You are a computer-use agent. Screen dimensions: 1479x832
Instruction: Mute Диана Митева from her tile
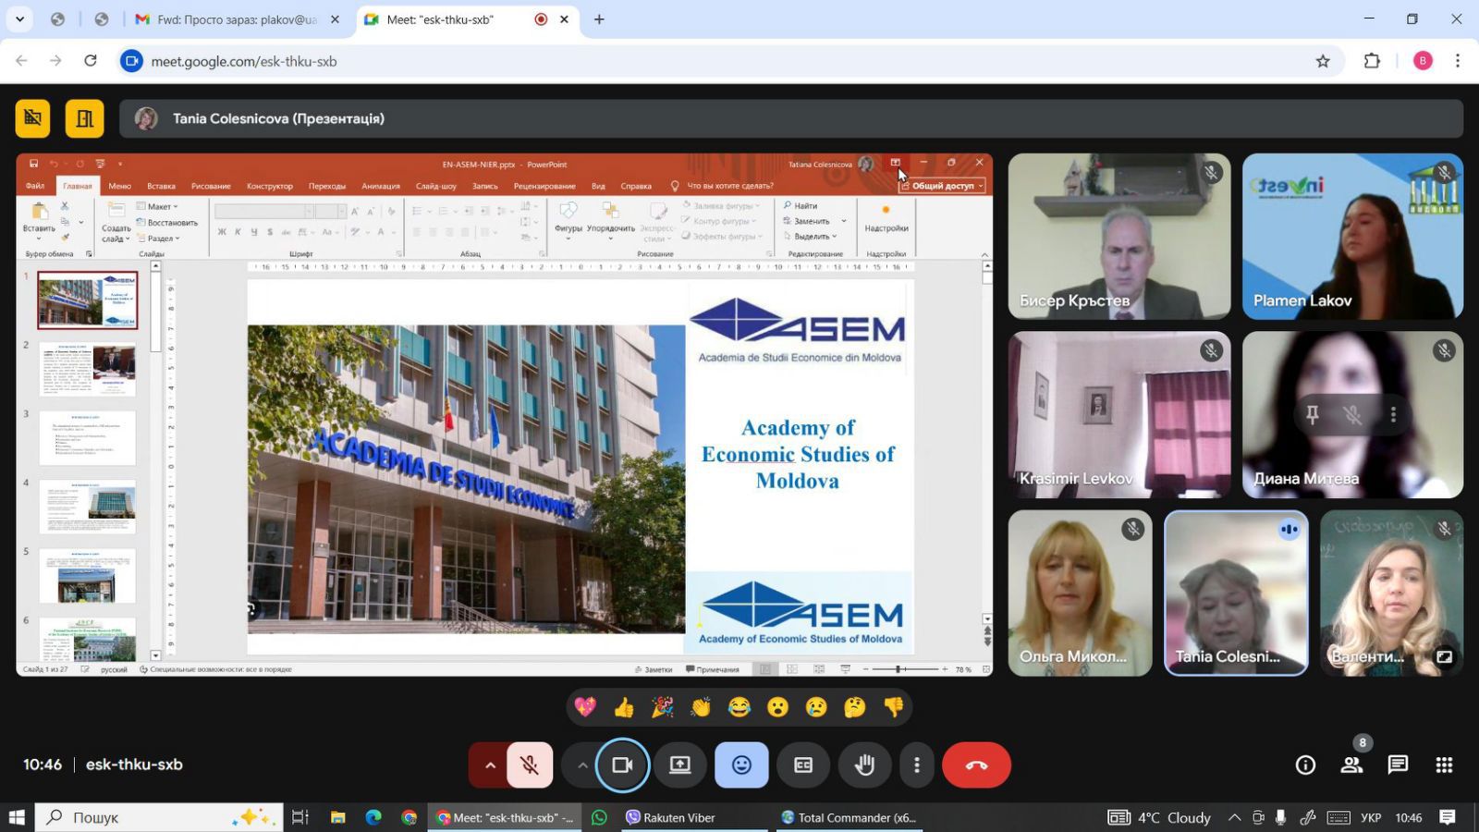pyautogui.click(x=1352, y=415)
